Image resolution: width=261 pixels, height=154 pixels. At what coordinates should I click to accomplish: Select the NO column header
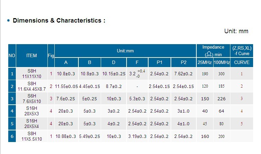point(12,56)
